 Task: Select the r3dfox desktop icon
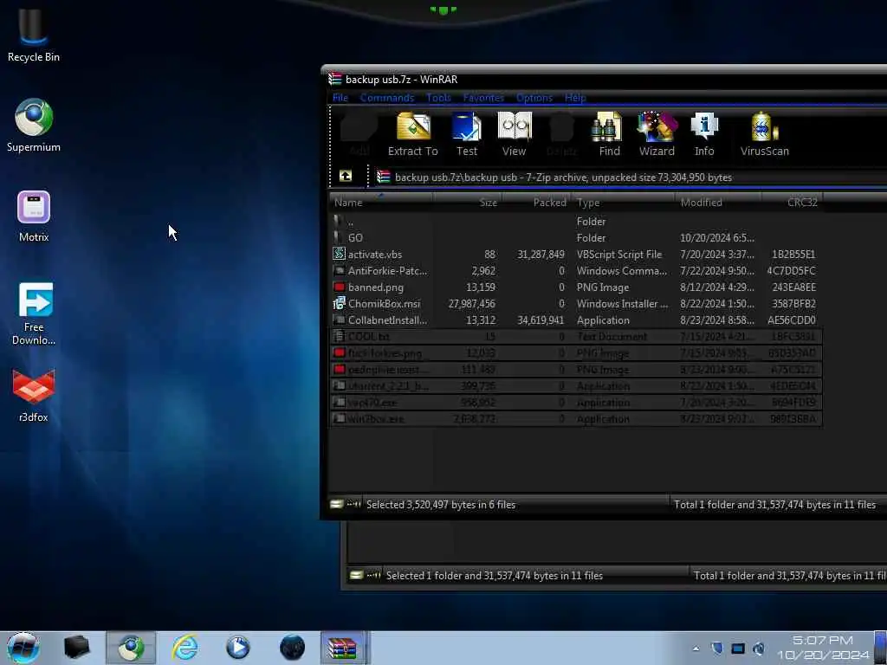pos(34,396)
